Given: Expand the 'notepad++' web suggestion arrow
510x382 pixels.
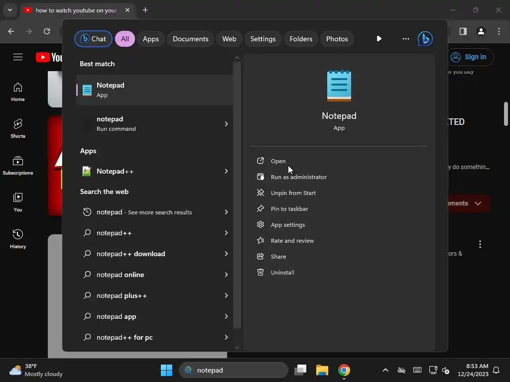Looking at the screenshot, I should (226, 233).
